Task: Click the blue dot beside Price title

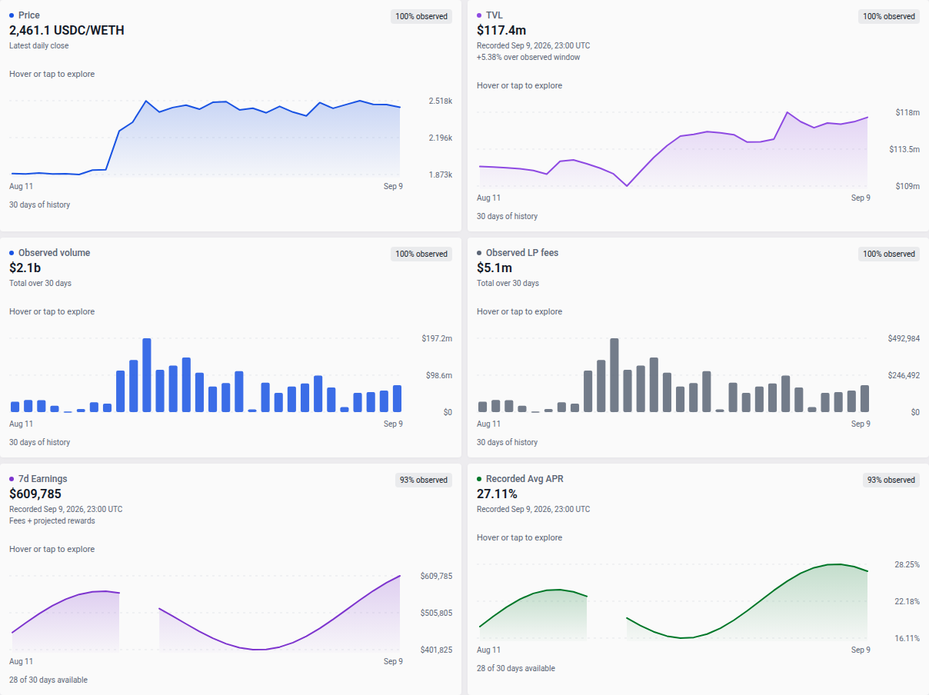Action: [x=12, y=15]
